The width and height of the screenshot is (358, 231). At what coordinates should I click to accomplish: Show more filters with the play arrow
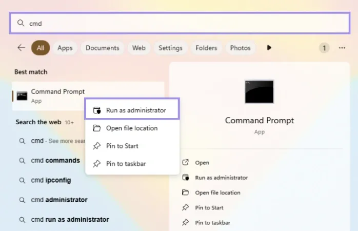[x=269, y=48]
